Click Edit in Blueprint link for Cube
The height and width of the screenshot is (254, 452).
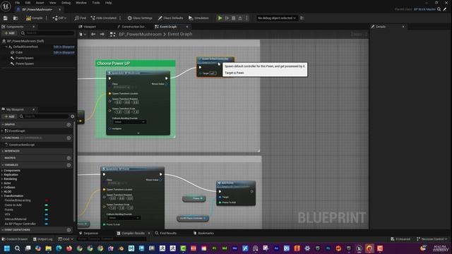(x=64, y=52)
